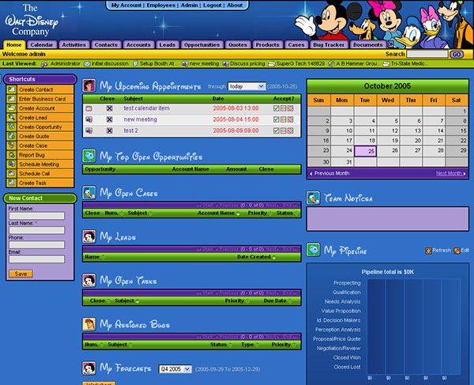Viewport: 474px width, 385px height.
Task: Click the Schedule Call shortcut icon
Action: 12,174
